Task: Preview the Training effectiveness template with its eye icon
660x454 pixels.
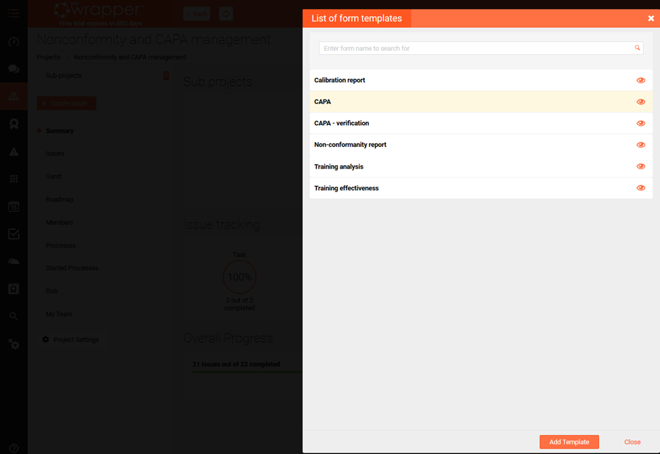Action: point(640,187)
